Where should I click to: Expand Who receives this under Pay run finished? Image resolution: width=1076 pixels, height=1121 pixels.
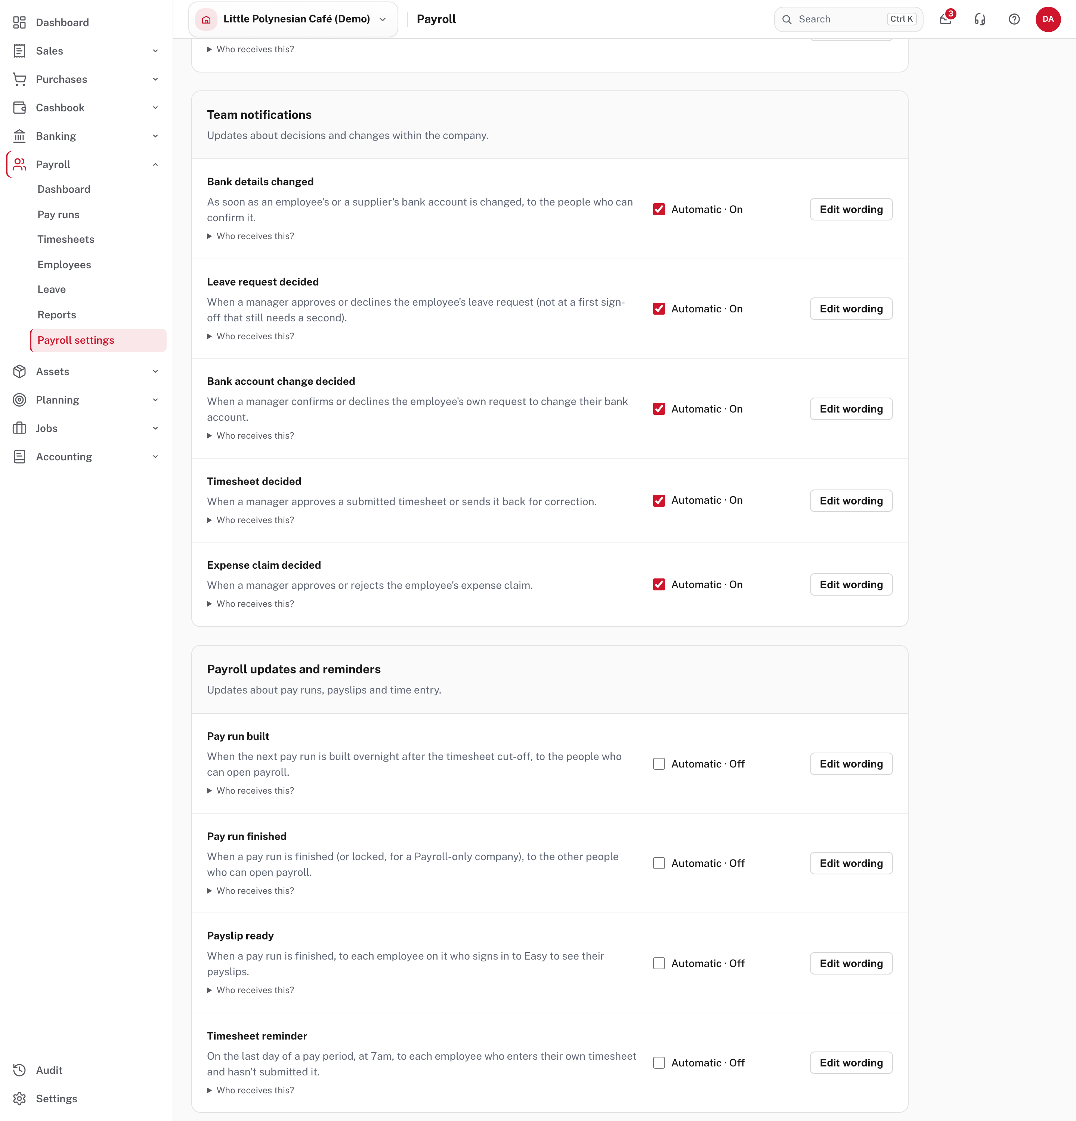click(250, 890)
